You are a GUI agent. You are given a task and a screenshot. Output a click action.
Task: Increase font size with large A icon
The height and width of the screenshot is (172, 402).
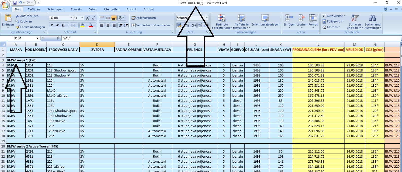pos(88,18)
